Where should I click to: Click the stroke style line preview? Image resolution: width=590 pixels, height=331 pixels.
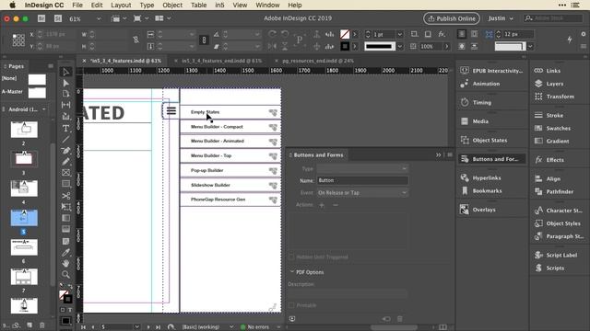(x=379, y=46)
